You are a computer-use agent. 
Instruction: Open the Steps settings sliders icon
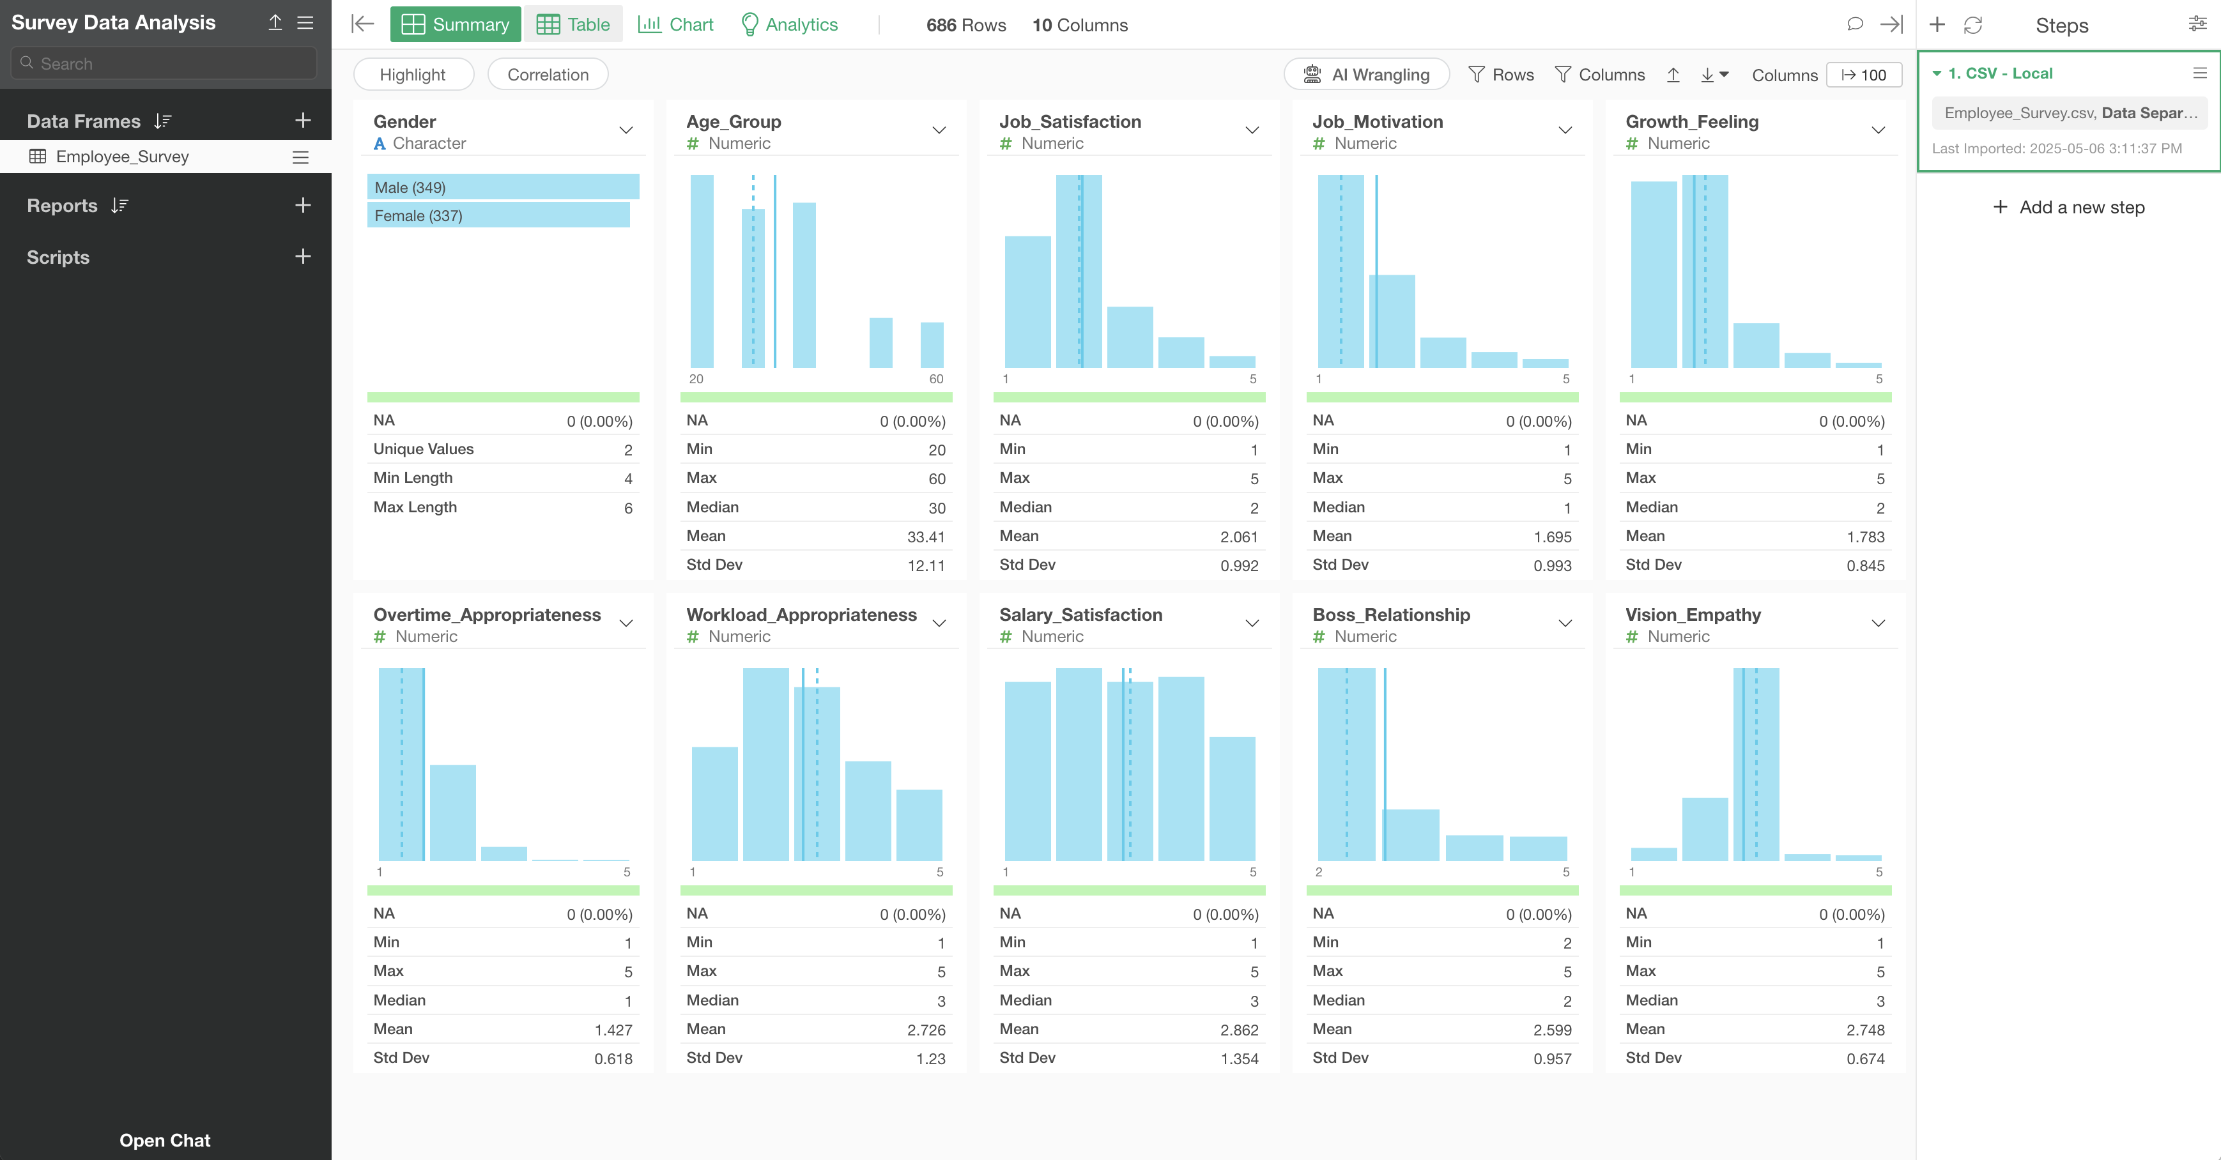point(2197,24)
